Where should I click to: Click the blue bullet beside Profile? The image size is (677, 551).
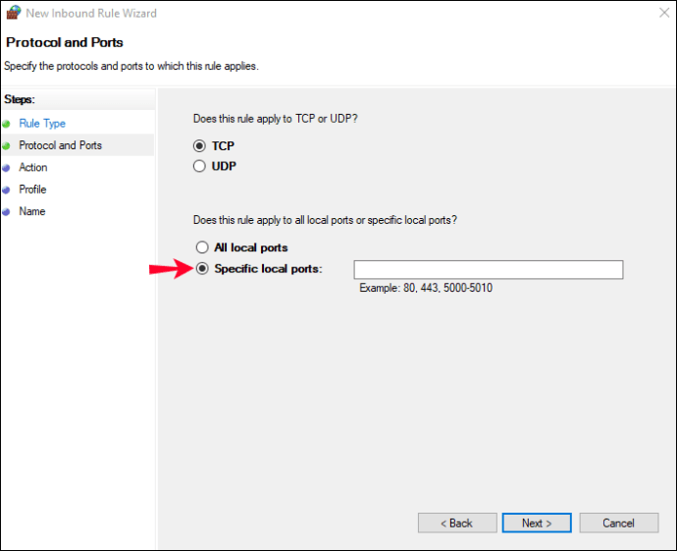6,190
